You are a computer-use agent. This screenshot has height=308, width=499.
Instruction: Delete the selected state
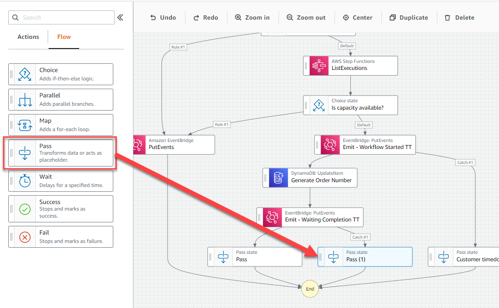pos(459,17)
